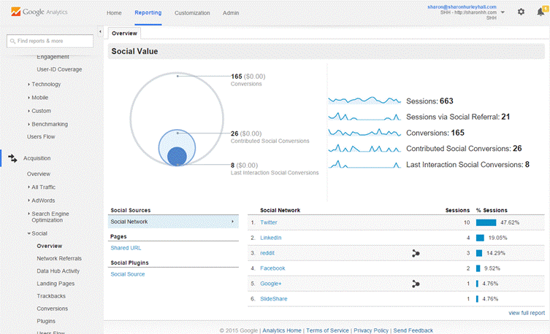The image size is (550, 334).
Task: Open the Admin tab
Action: pos(230,13)
